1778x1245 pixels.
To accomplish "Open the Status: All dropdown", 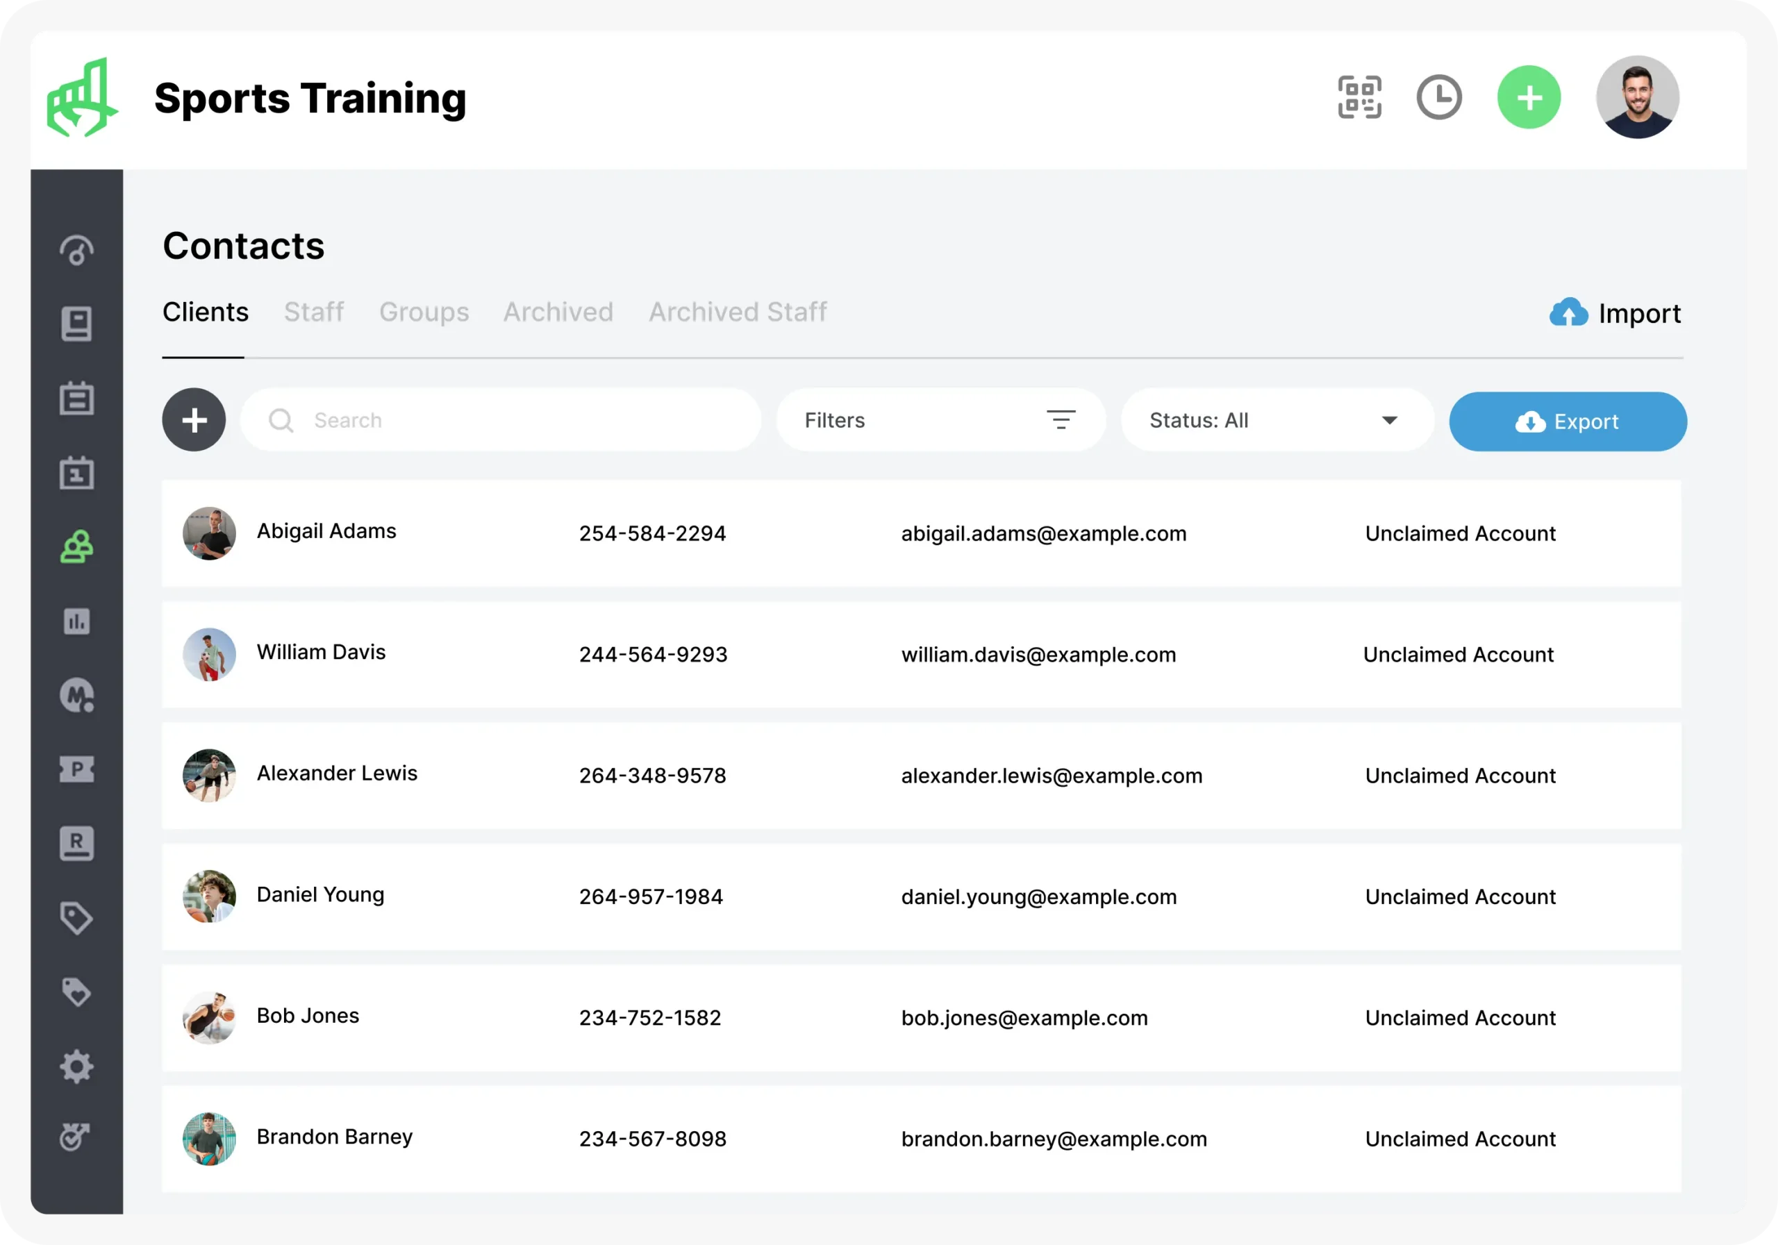I will (x=1277, y=420).
